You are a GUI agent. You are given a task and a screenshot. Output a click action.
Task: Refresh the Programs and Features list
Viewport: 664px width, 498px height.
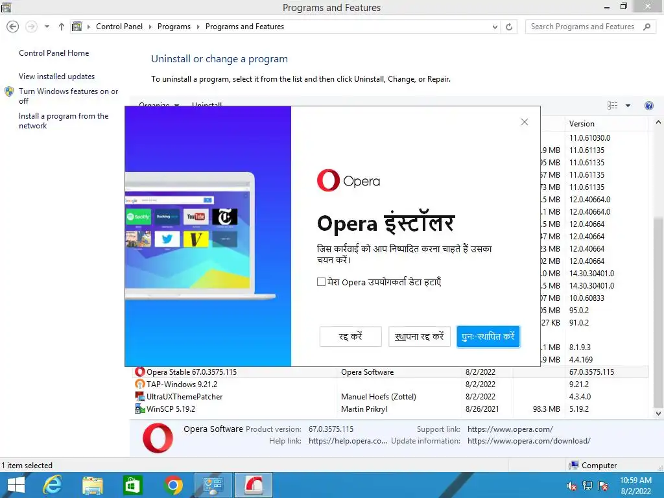click(509, 27)
